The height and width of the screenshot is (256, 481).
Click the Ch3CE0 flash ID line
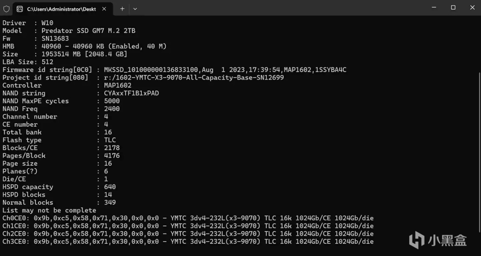tap(188, 241)
